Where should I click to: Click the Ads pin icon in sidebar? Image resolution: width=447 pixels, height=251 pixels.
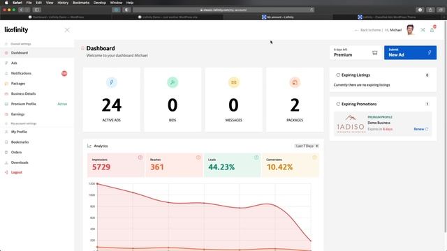point(6,63)
